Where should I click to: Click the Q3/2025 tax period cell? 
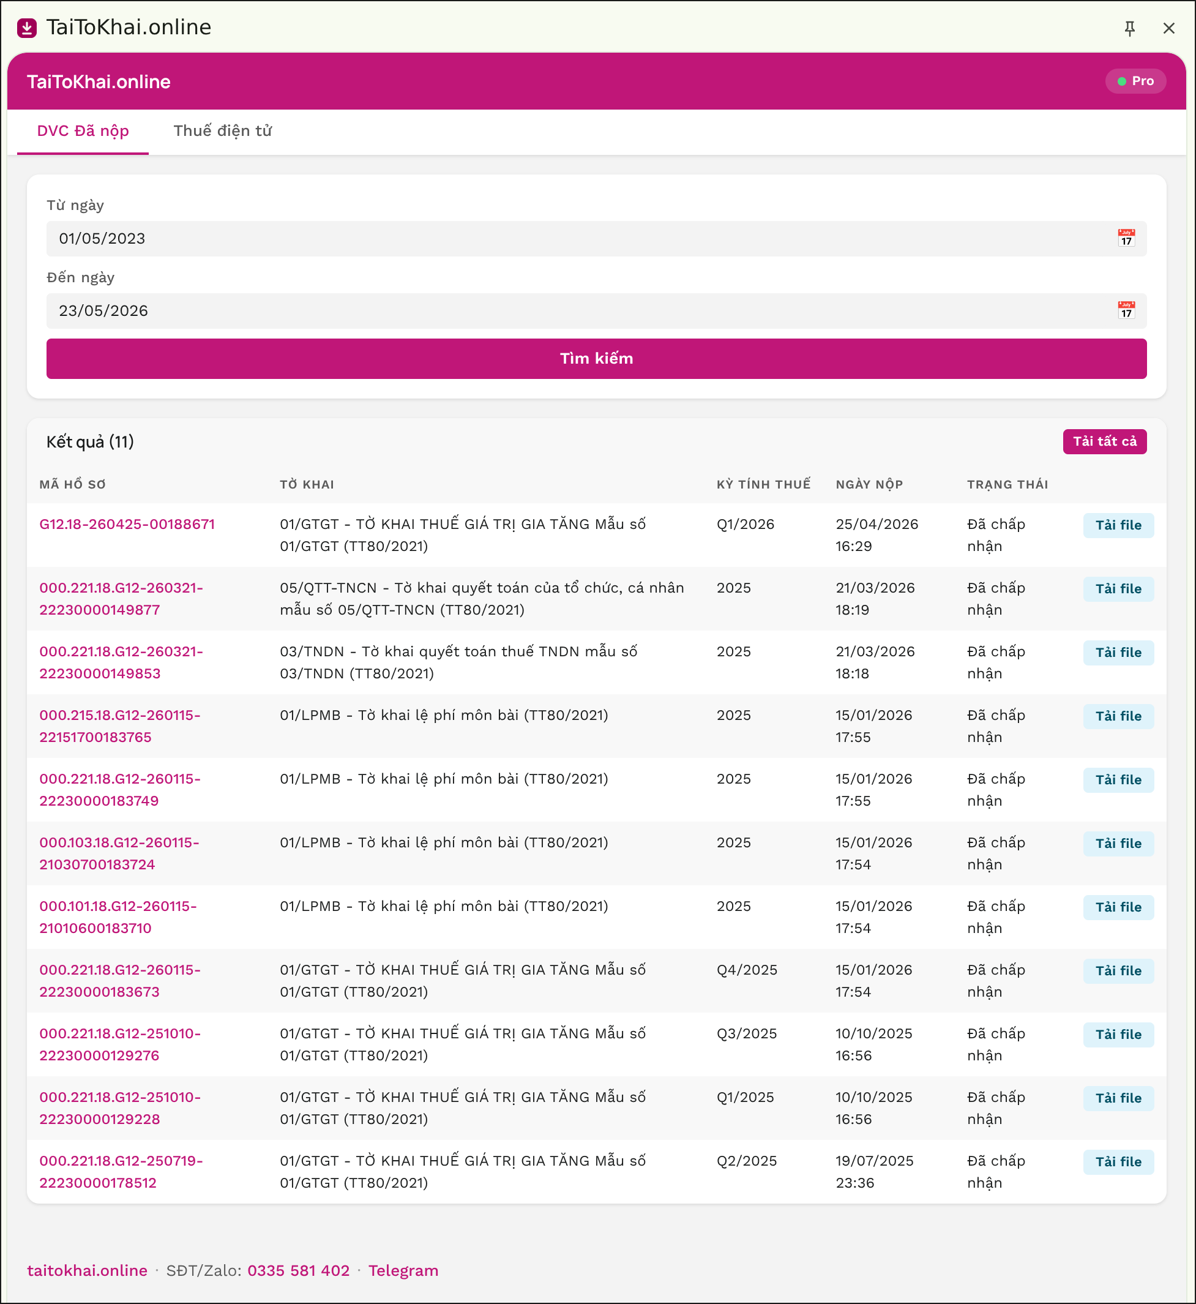point(746,1033)
